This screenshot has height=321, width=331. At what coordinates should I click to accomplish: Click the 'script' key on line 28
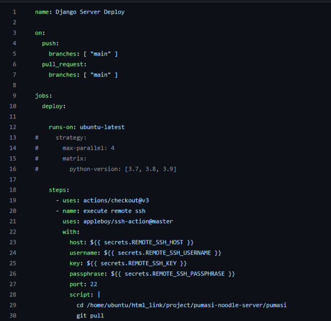pos(79,295)
